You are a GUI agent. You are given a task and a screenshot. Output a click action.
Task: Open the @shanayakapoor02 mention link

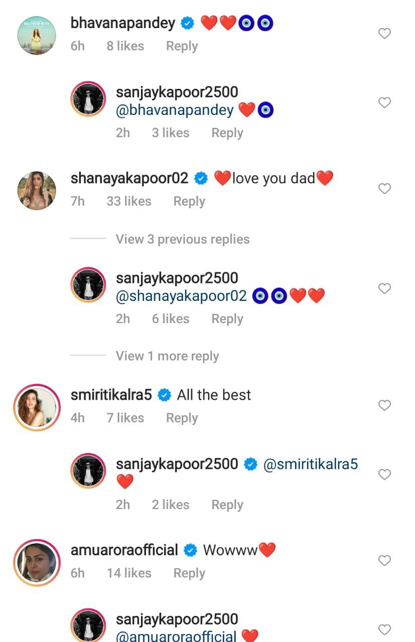tap(181, 296)
